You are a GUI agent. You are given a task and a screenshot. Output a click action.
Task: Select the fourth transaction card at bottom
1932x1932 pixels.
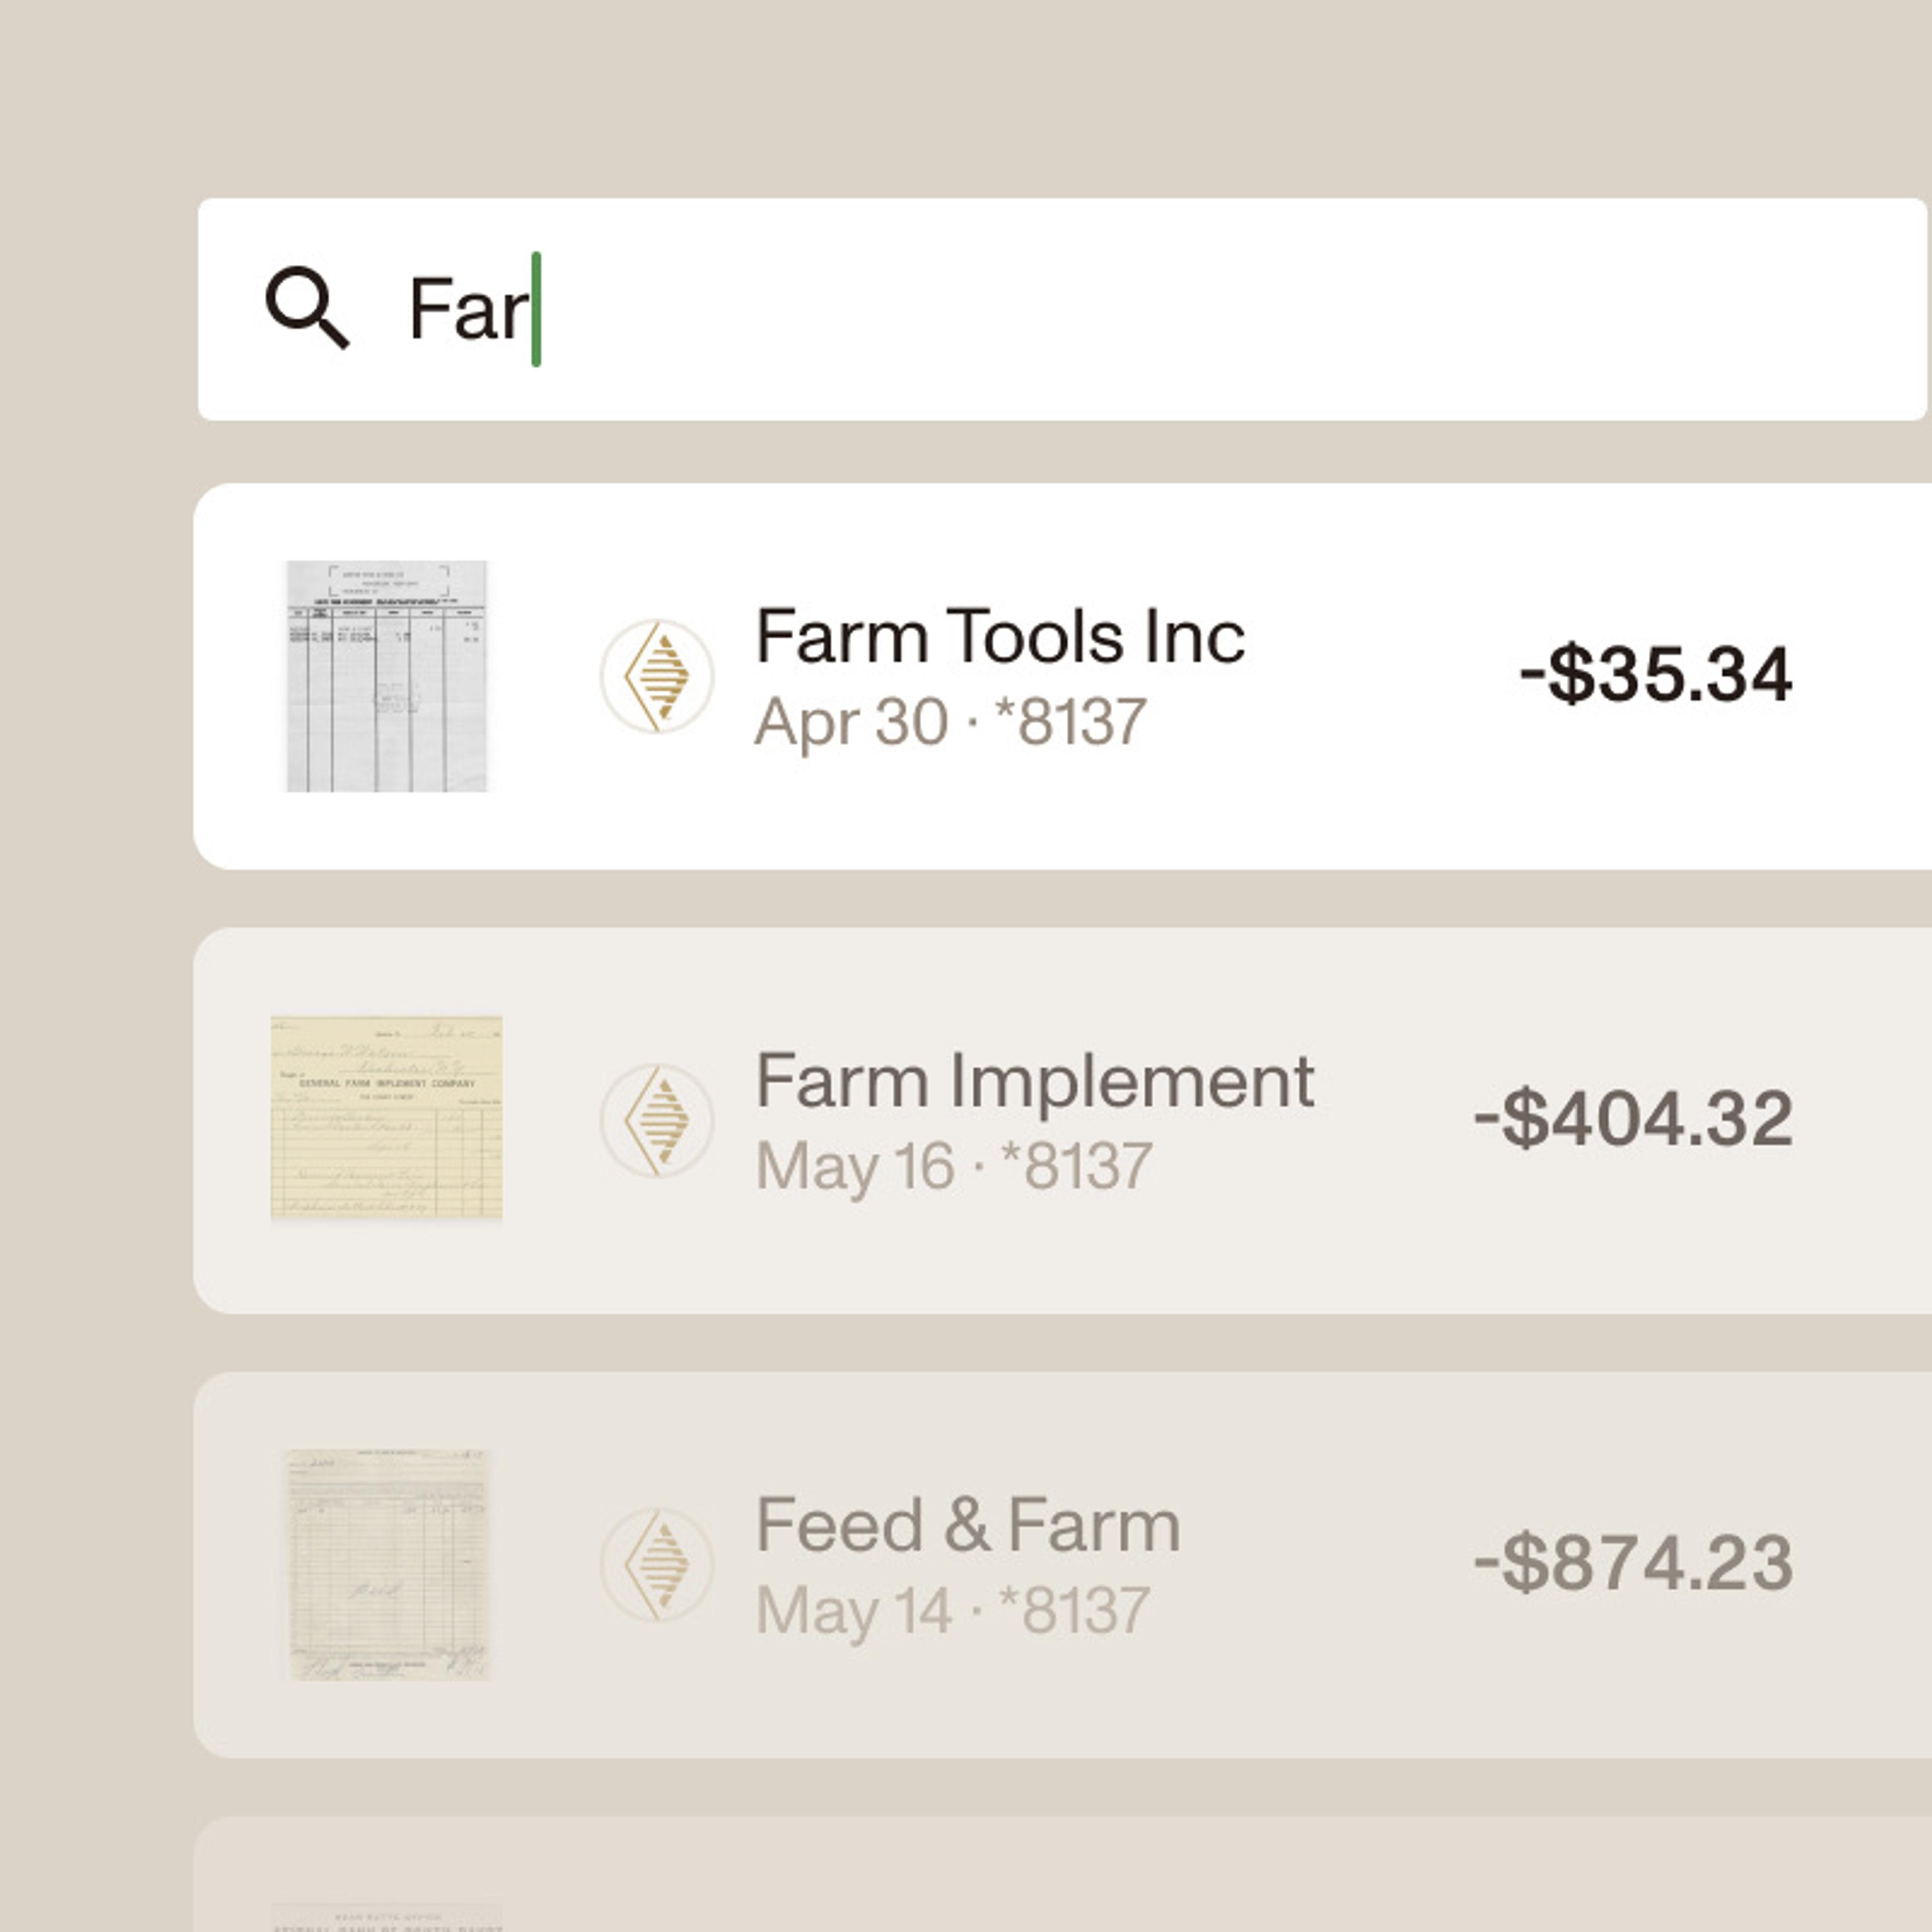tap(1060, 1880)
